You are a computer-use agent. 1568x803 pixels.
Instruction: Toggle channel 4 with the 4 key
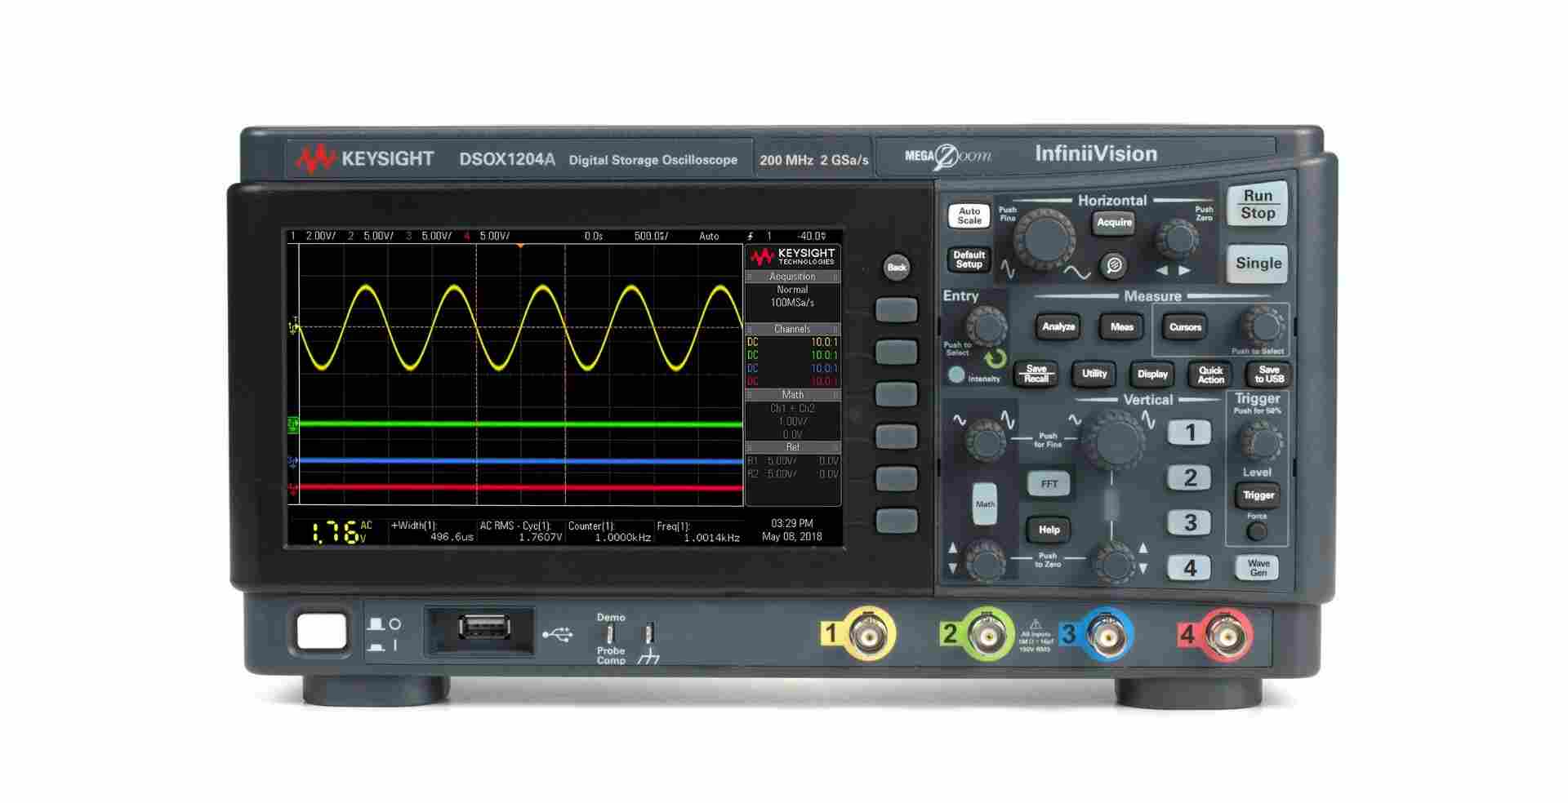(1189, 567)
